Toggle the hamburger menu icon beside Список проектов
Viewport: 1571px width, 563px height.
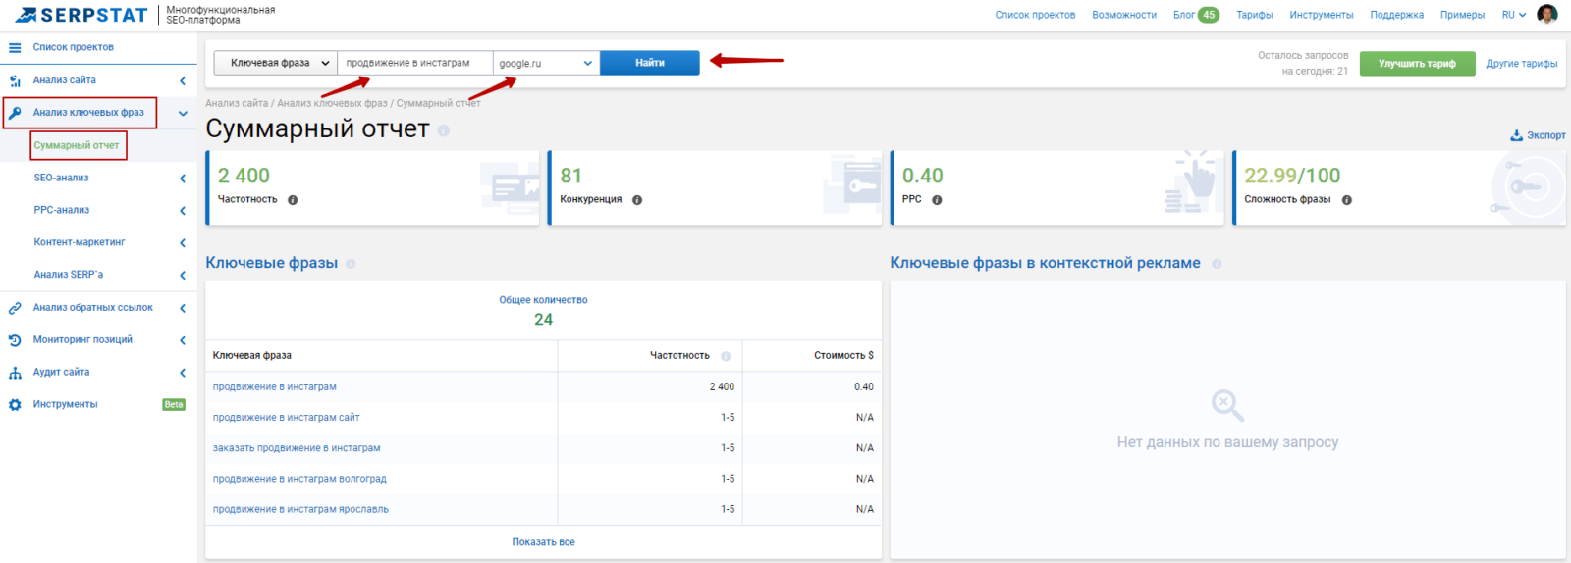click(x=15, y=47)
